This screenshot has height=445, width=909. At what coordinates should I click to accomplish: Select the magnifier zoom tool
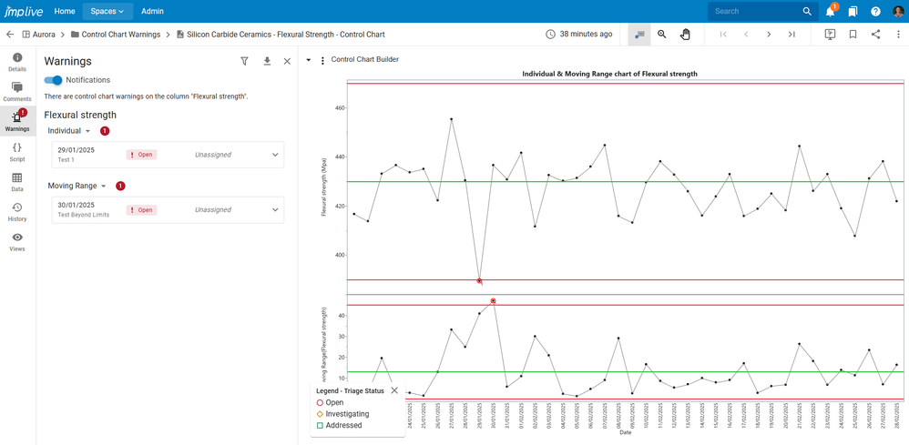click(x=662, y=35)
